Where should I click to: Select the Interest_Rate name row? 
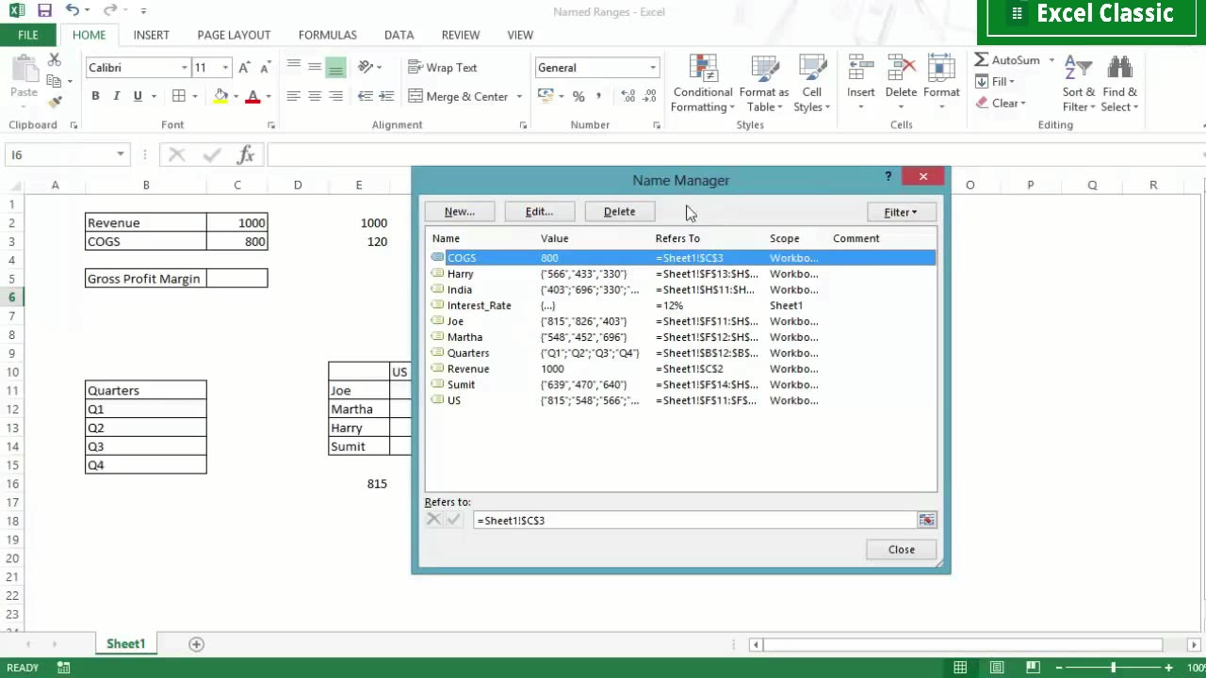[681, 305]
